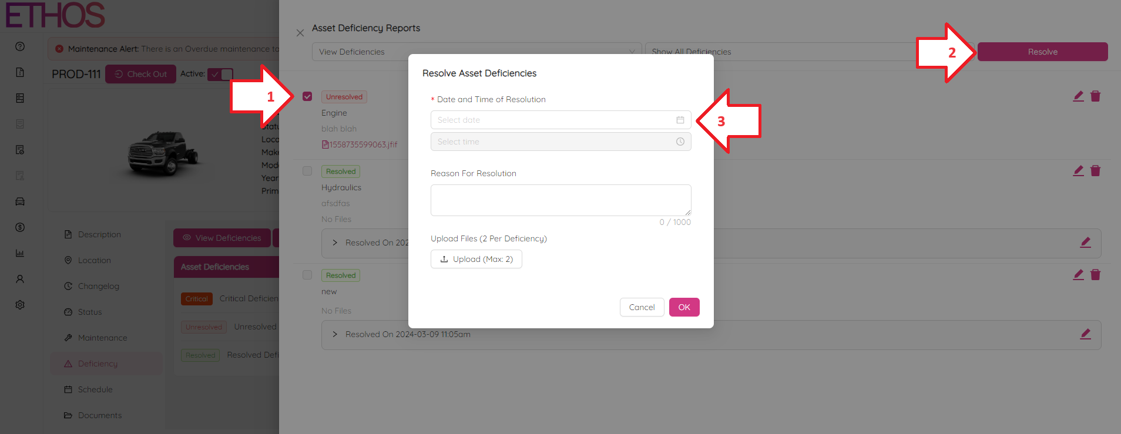
Task: Click the Resolve button
Action: (x=1042, y=52)
